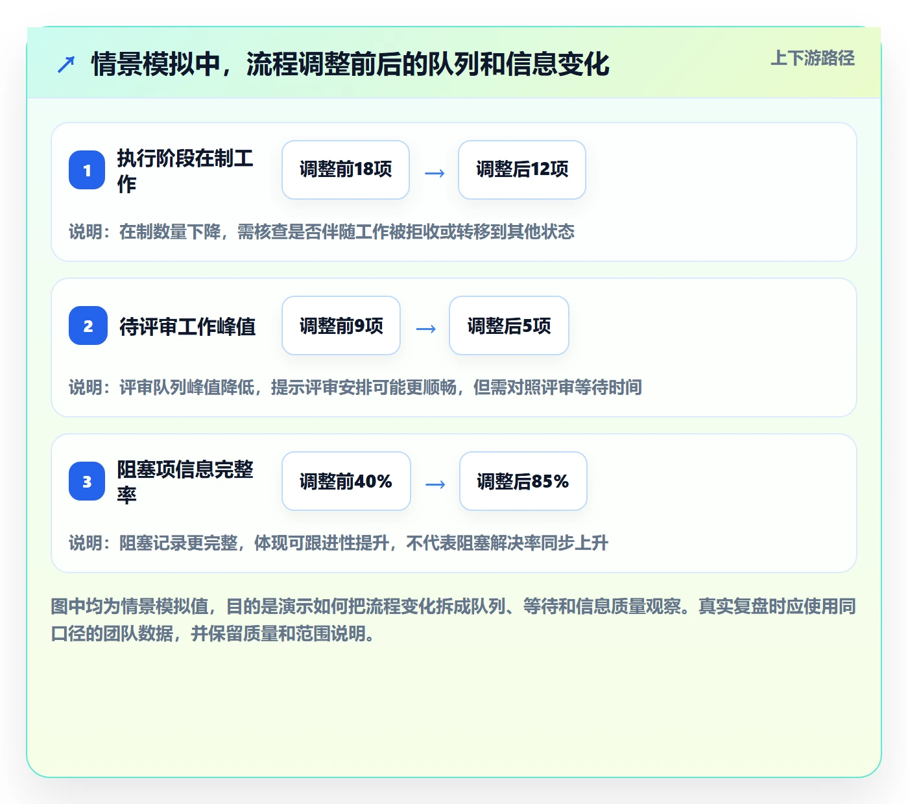Viewport: 908px width, 804px height.
Task: Select the step 1 number badge
Action: [x=87, y=170]
